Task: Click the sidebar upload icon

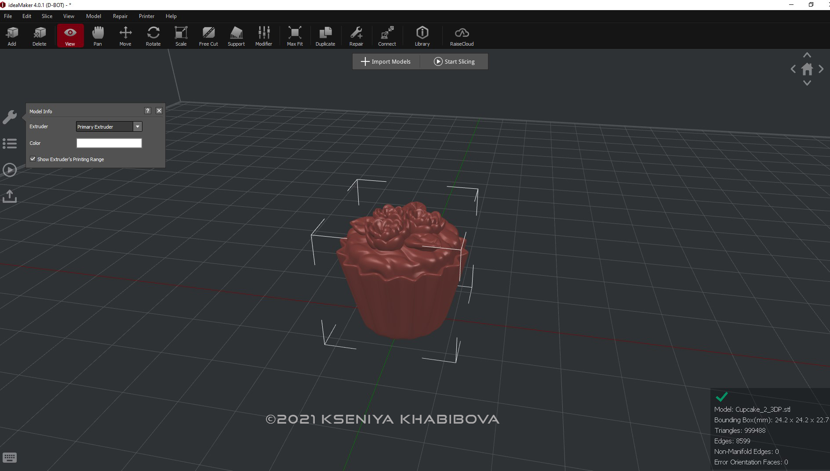Action: pyautogui.click(x=10, y=196)
